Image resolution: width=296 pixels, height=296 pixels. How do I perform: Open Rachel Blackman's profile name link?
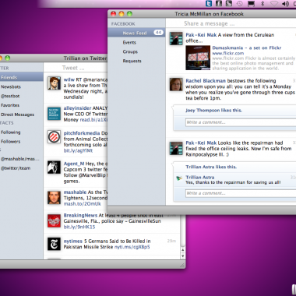tap(206, 81)
